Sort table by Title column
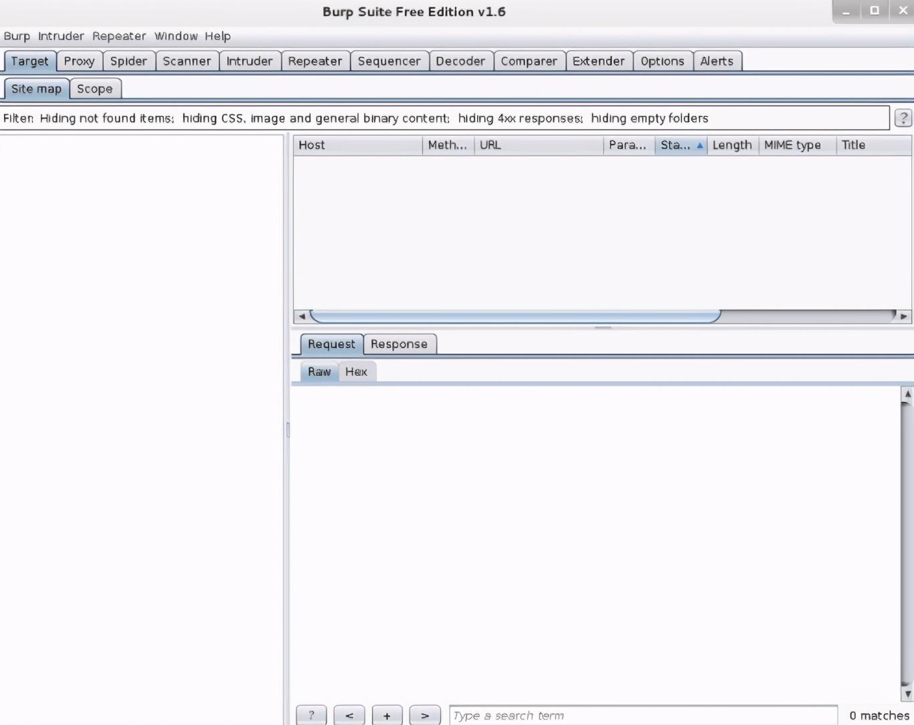Image resolution: width=914 pixels, height=725 pixels. point(874,146)
